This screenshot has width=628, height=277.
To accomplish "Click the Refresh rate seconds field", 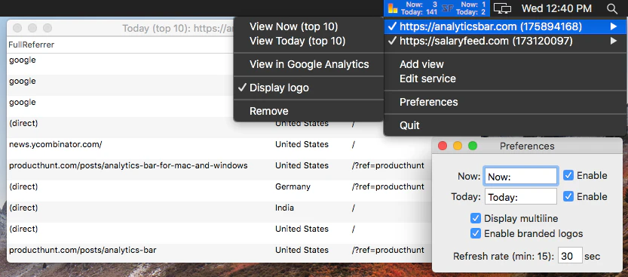I will click(570, 256).
